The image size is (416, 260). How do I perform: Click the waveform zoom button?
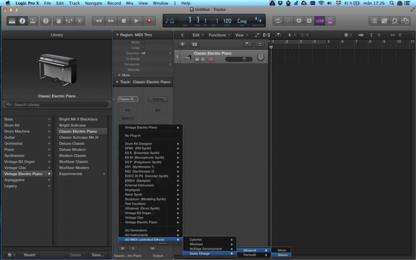[x=361, y=35]
